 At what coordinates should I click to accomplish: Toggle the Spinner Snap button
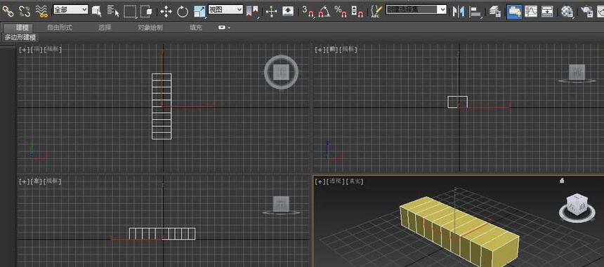[x=358, y=12]
